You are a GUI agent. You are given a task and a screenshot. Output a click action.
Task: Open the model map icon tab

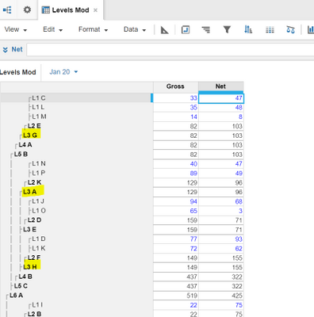(x=7, y=10)
